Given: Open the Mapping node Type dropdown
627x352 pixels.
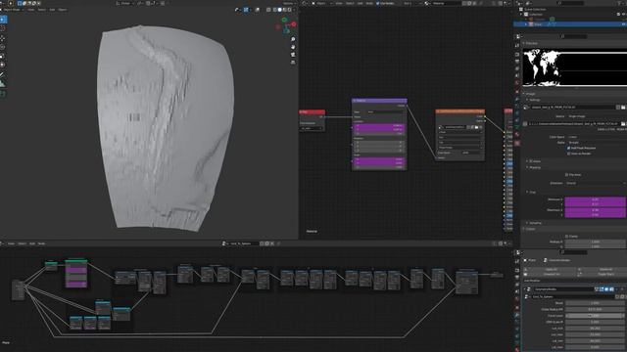Looking at the screenshot, I should [385, 112].
